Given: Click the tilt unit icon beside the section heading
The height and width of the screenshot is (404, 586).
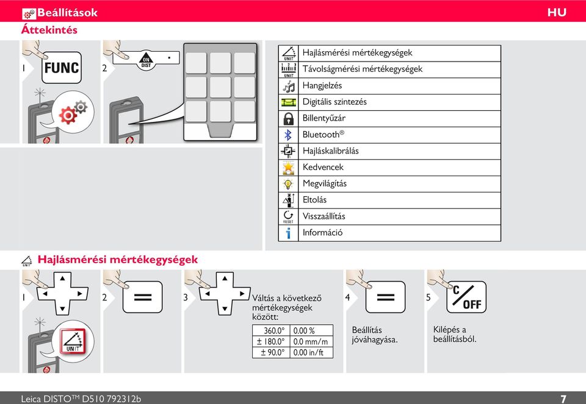Looking at the screenshot, I should [26, 261].
